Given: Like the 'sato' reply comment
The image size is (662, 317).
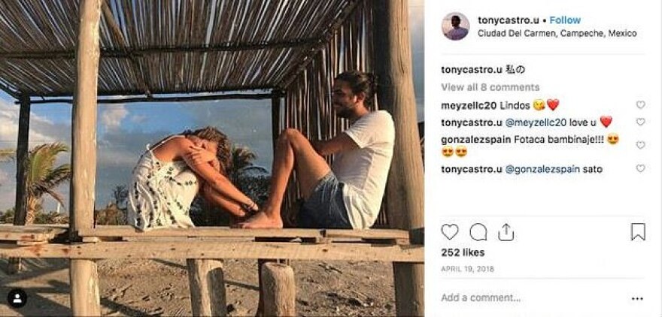Looking at the screenshot, I should pos(640,169).
